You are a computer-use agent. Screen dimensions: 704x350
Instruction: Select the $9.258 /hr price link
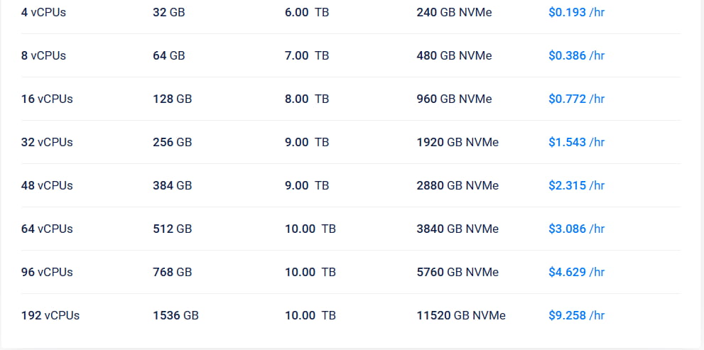(x=576, y=315)
